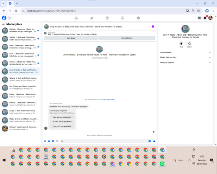
Task: Open manuel's conversation in the list
Action: click(20, 104)
